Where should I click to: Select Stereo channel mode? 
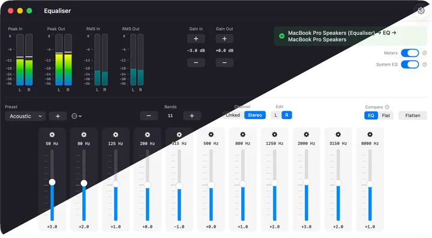(x=255, y=115)
